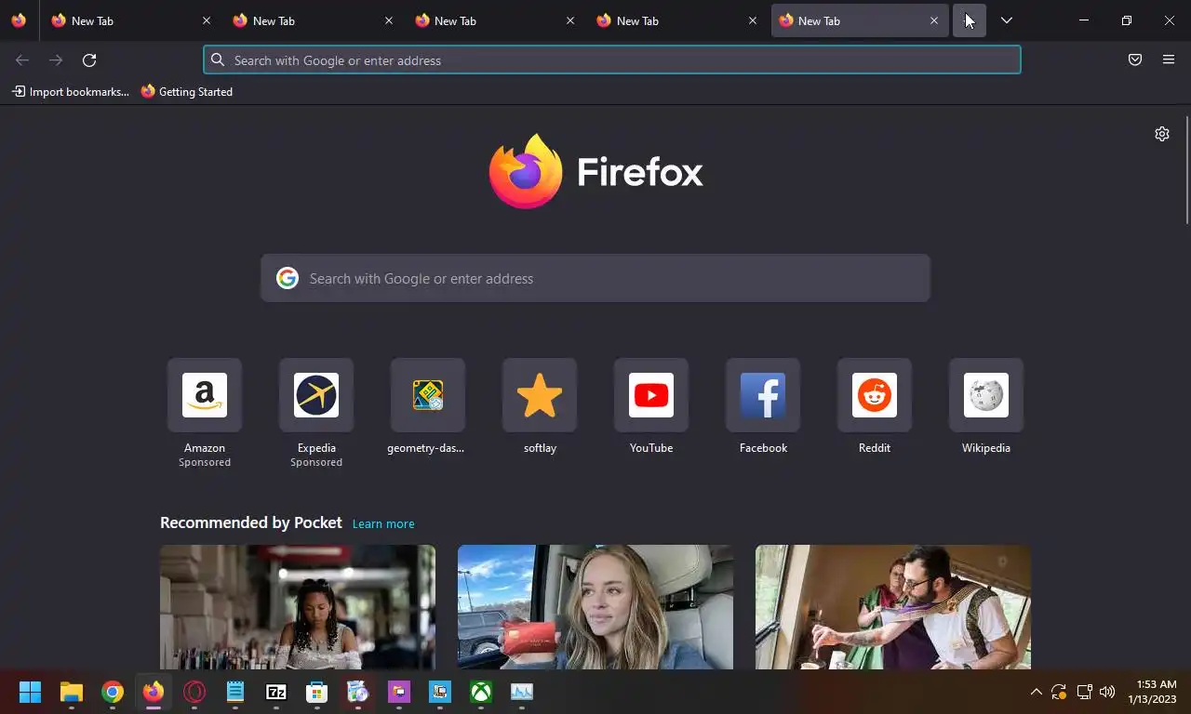The image size is (1191, 714).
Task: Open the Windows Start menu
Action: [31, 692]
